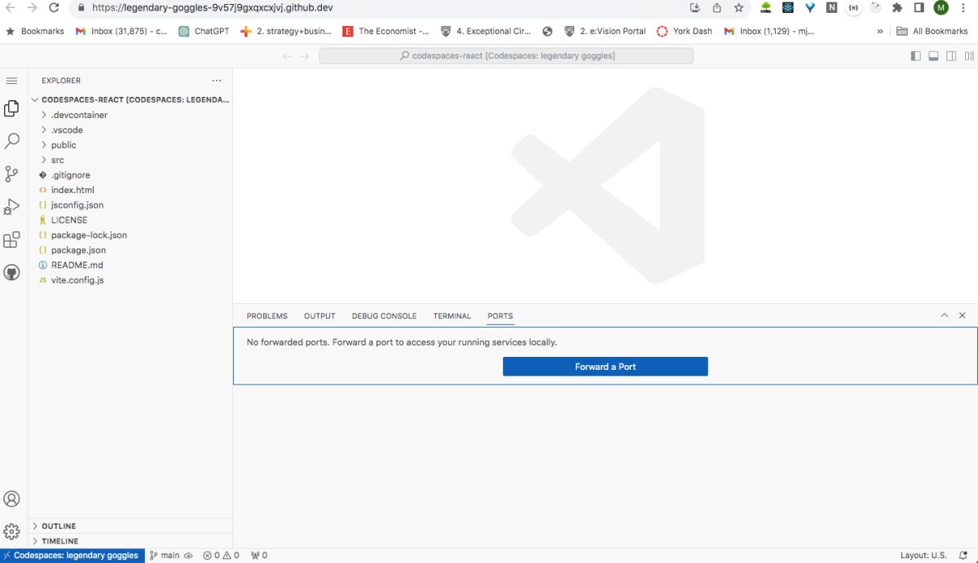This screenshot has height=563, width=978.
Task: Open the notifications bell in status bar
Action: coord(963,556)
